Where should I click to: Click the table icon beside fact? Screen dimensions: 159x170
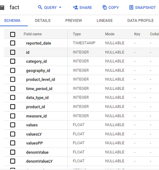tap(2, 8)
